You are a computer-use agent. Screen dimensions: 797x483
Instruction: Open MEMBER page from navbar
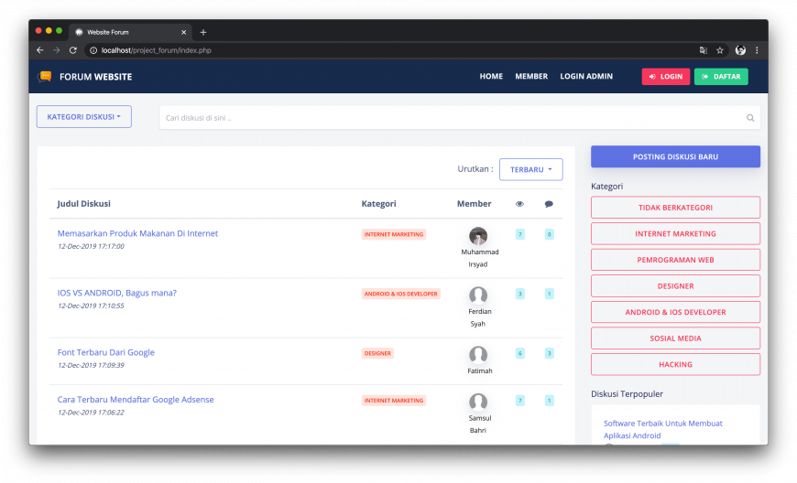[531, 76]
